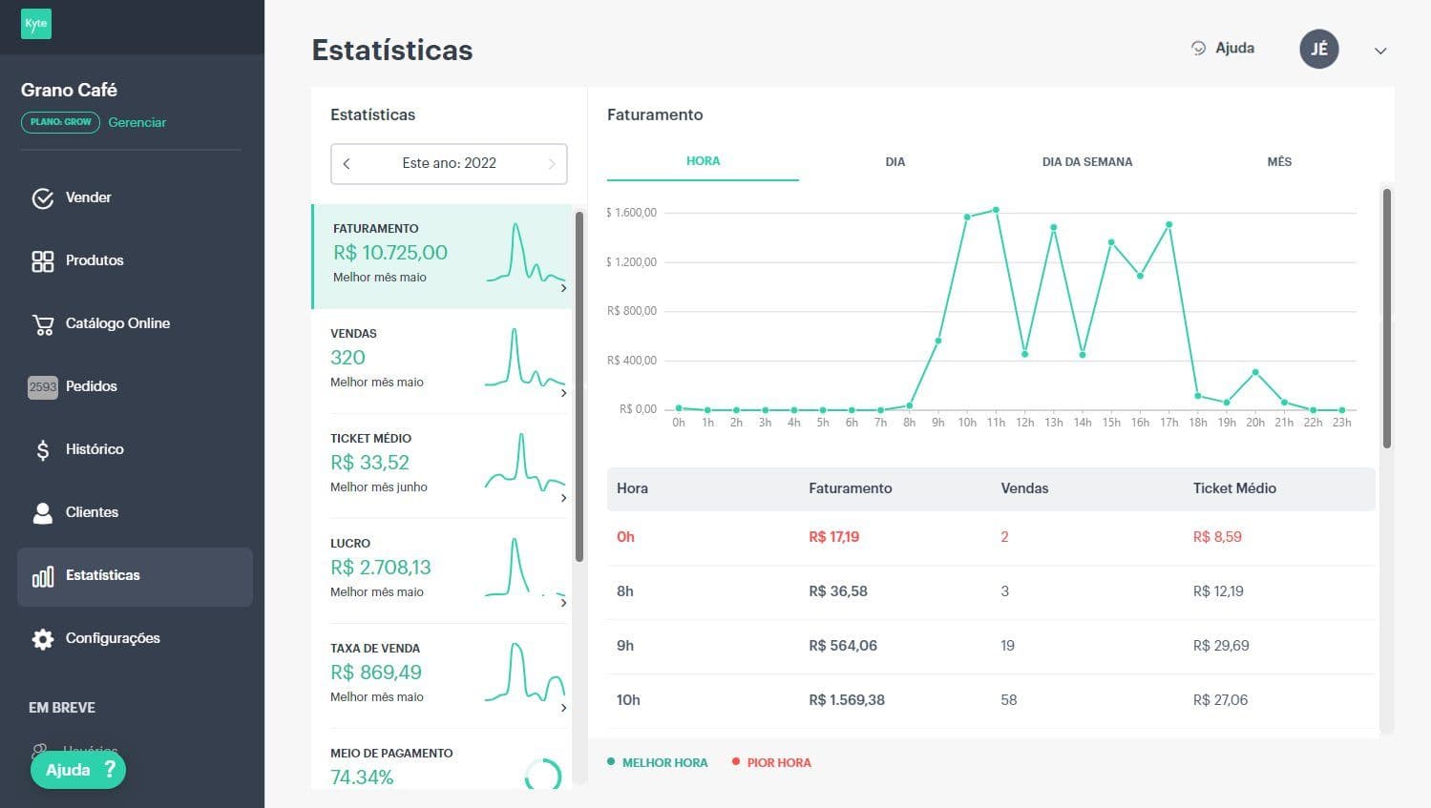Open Configurações gear icon

point(43,639)
